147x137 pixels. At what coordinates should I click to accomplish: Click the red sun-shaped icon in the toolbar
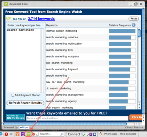[x=34, y=134]
